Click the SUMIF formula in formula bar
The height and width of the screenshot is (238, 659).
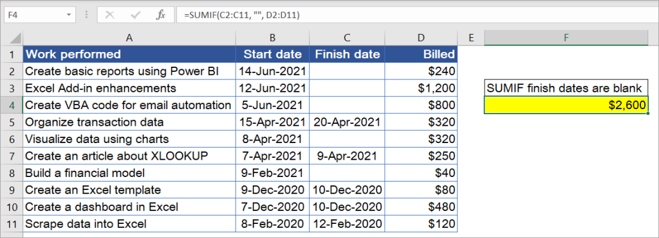click(242, 15)
